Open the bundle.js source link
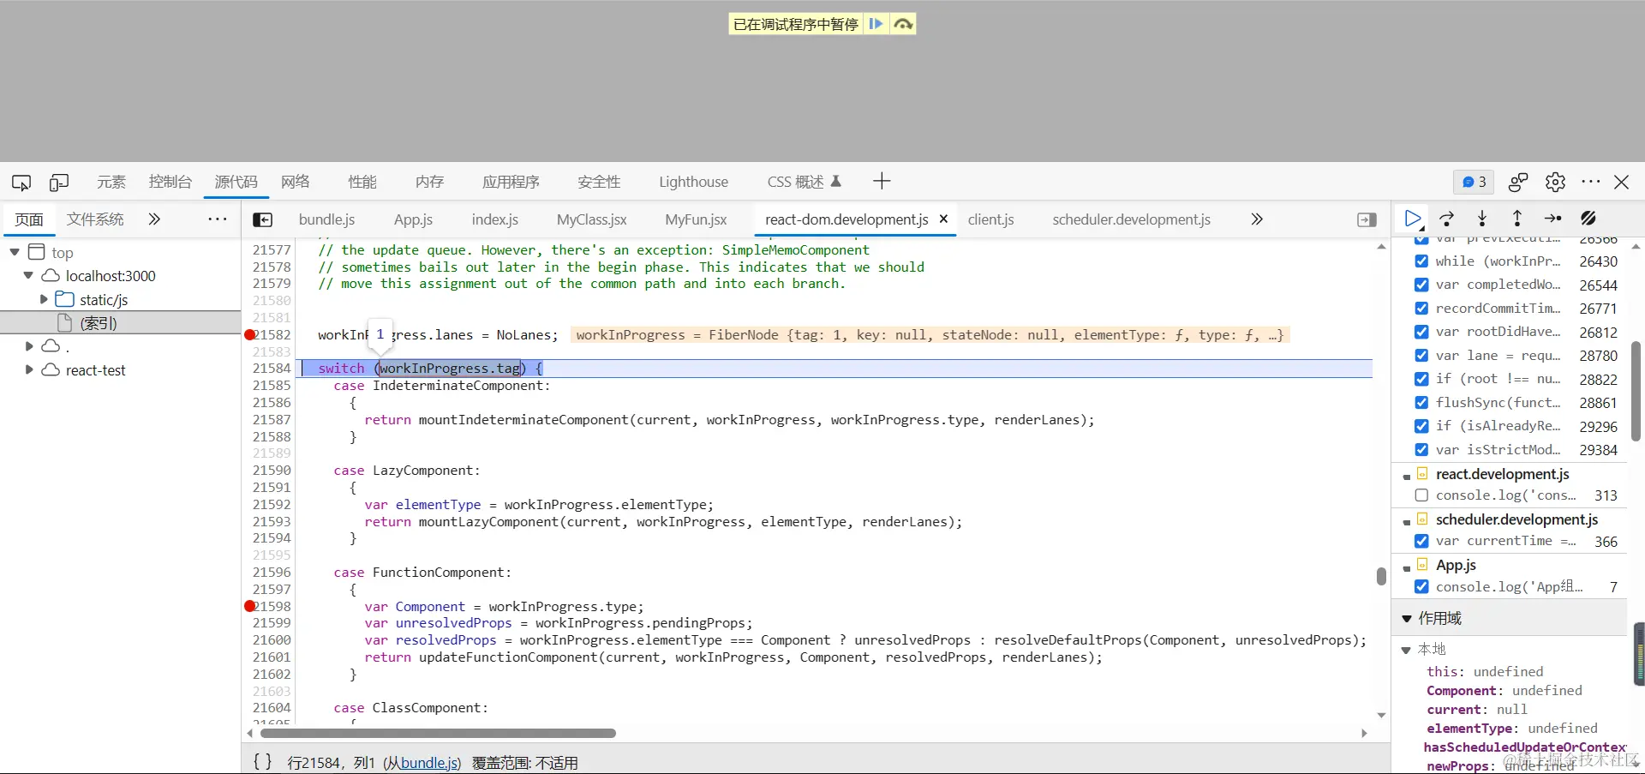This screenshot has width=1645, height=774. (429, 763)
